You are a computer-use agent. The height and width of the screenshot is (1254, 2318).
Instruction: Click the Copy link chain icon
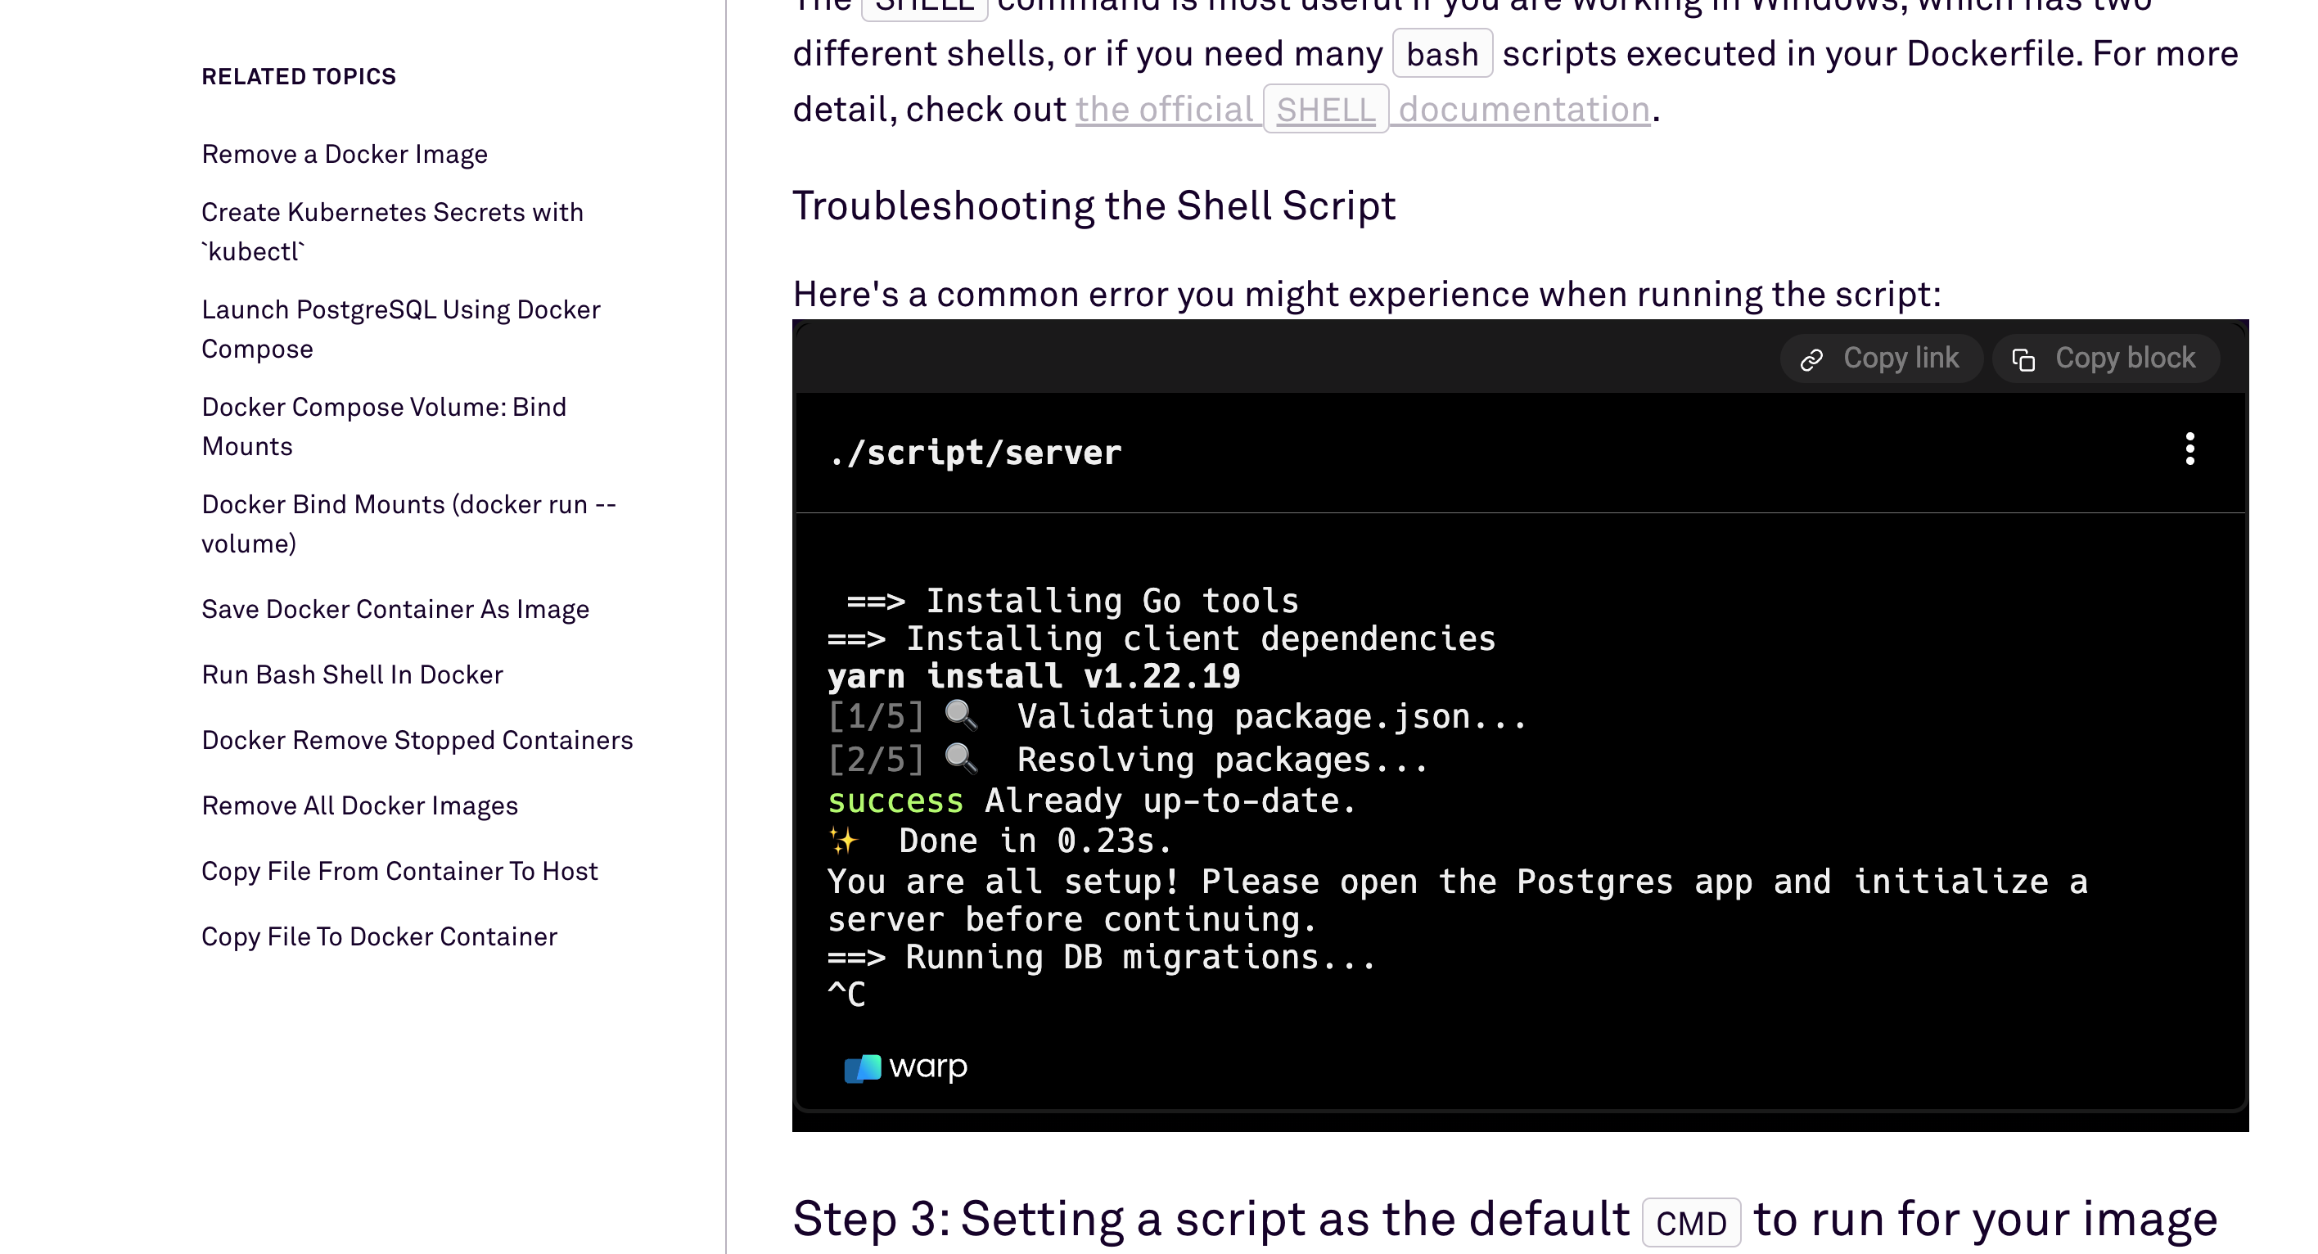click(1811, 360)
